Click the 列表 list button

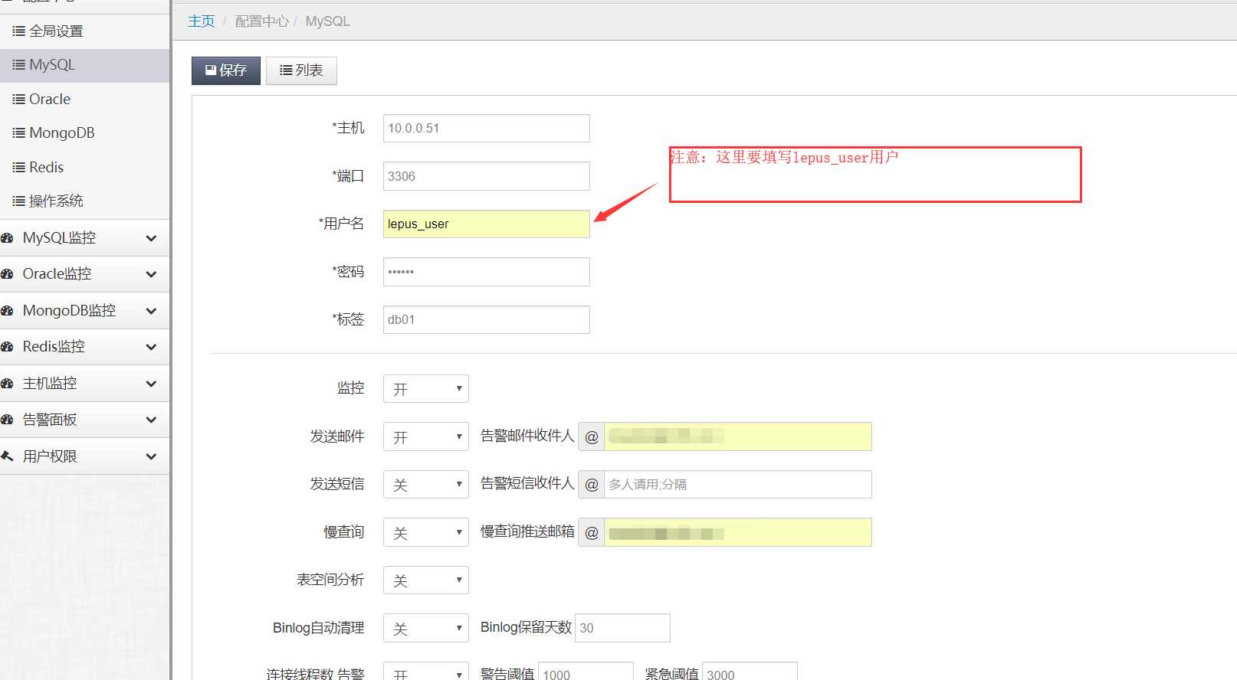coord(301,70)
